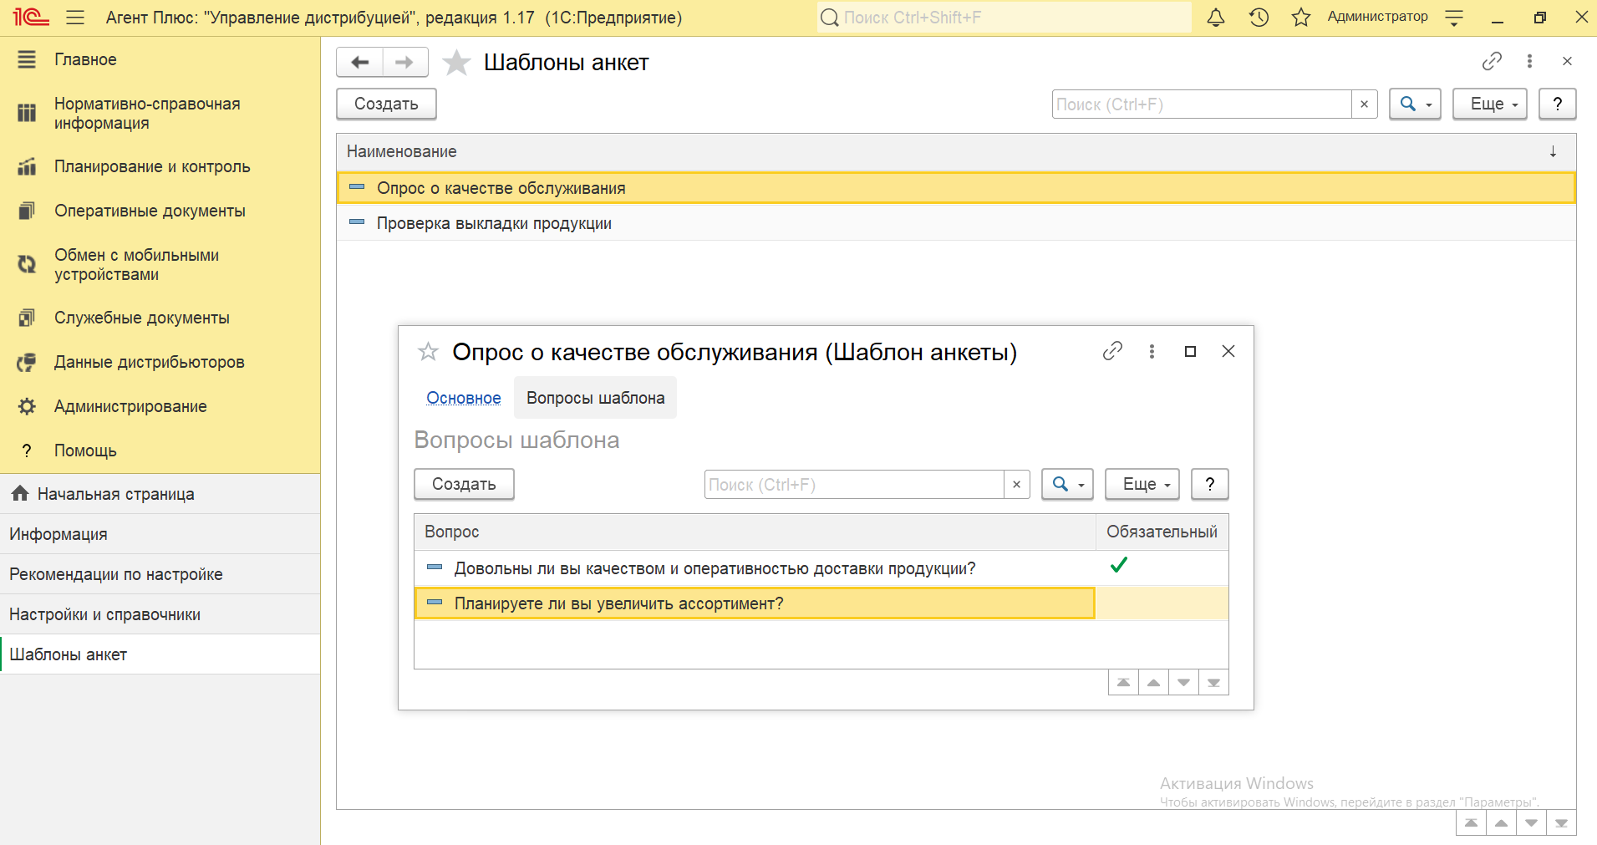The image size is (1597, 845).
Task: Switch to Настройки и справочники page
Action: point(160,614)
